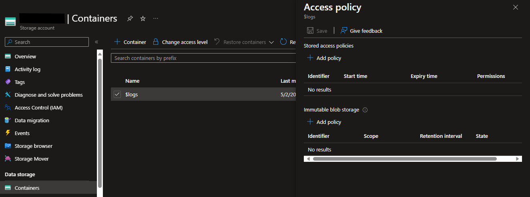Click the Containers icon in sidebar
Image resolution: width=530 pixels, height=197 pixels.
pos(8,188)
